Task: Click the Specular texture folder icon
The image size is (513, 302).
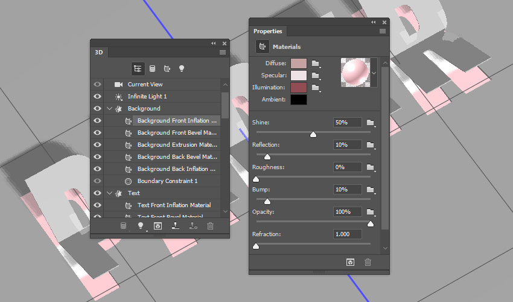Action: click(x=316, y=75)
